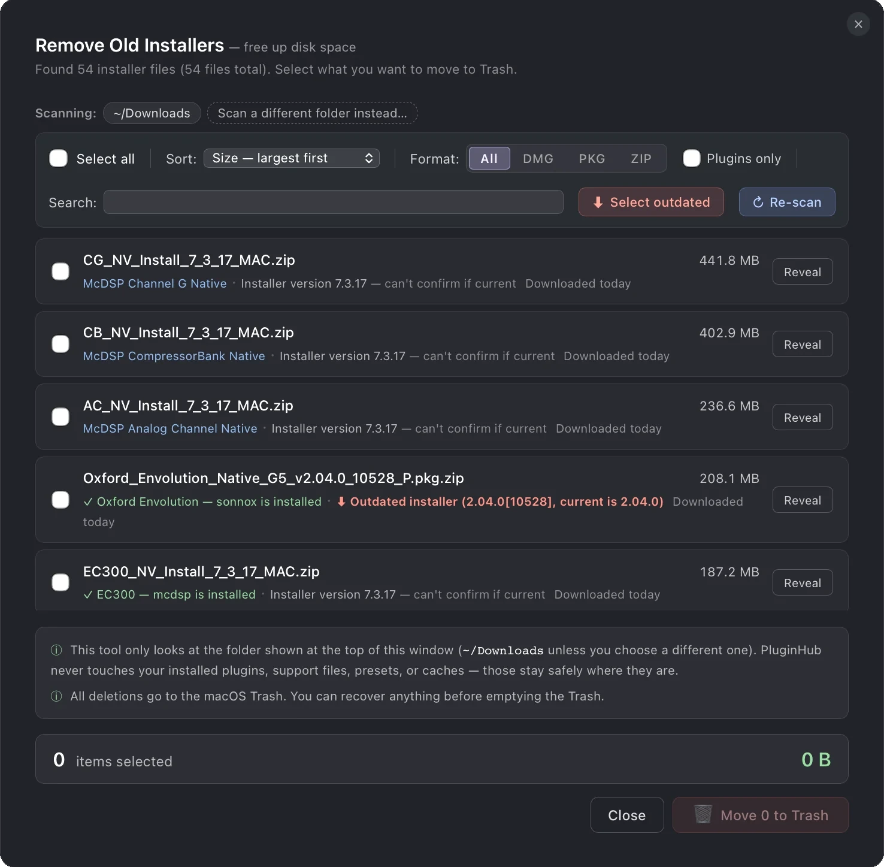884x867 pixels.
Task: Click the green checkmark beside EC300
Action: click(x=88, y=594)
